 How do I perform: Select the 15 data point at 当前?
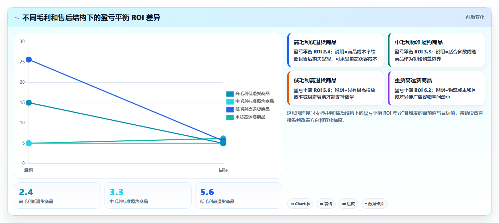pyautogui.click(x=29, y=103)
